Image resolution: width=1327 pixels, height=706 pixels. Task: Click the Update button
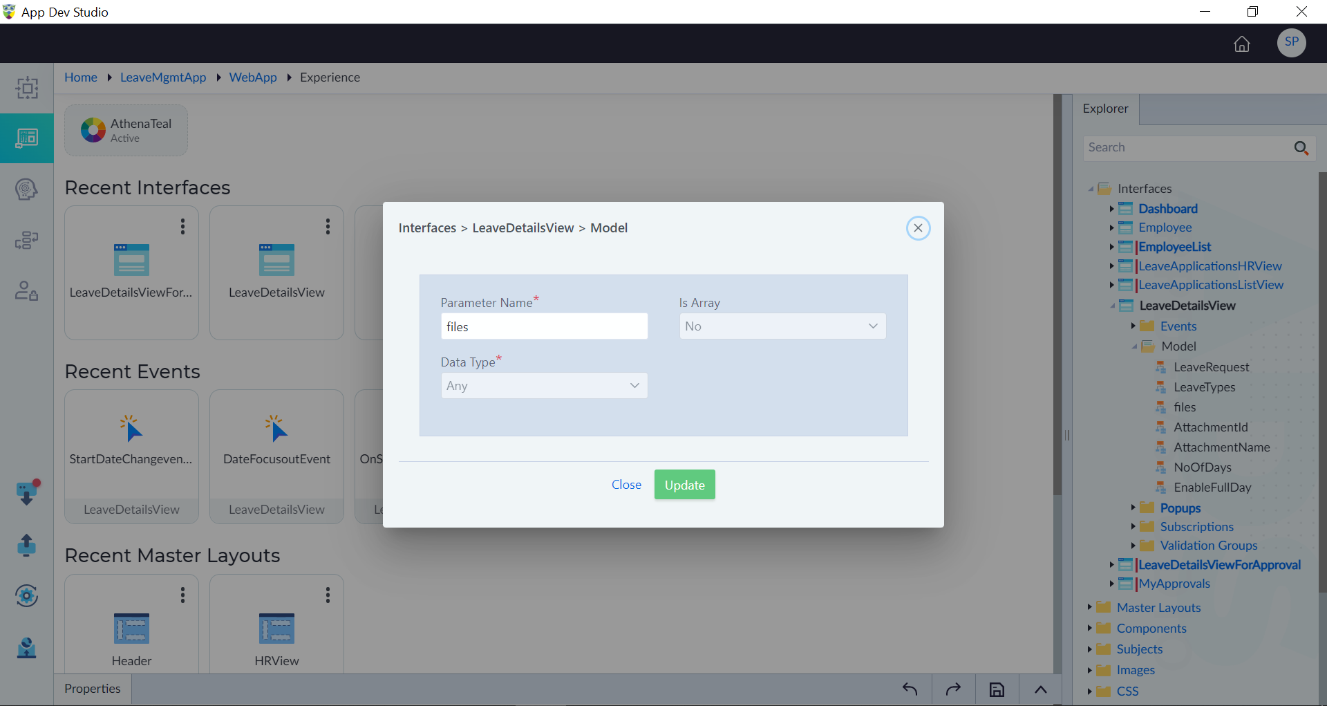(x=684, y=485)
